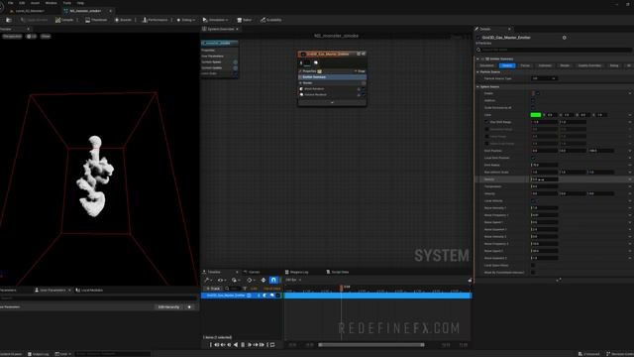
Task: Toggle the Local Emit Position checkbox
Action: [x=533, y=158]
